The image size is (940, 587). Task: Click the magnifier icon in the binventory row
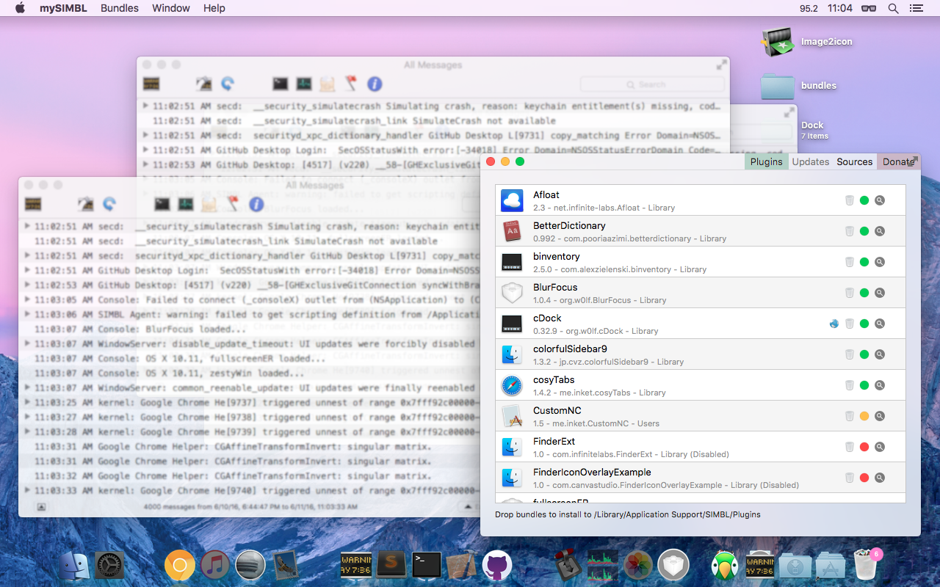(x=880, y=262)
